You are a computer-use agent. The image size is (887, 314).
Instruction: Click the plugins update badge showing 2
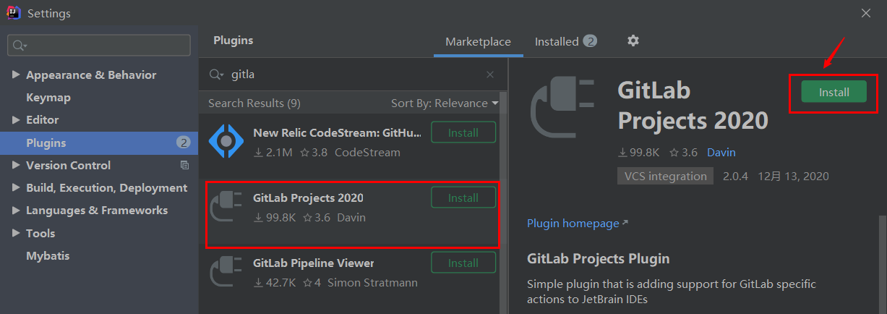(184, 143)
